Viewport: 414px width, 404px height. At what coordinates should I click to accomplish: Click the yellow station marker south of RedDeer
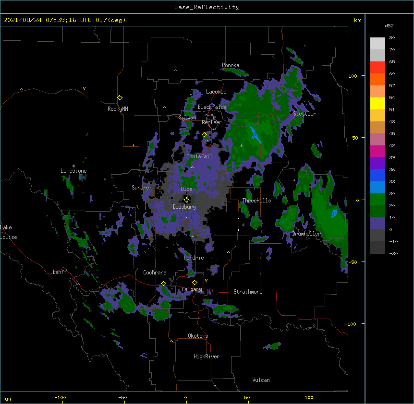pyautogui.click(x=204, y=134)
